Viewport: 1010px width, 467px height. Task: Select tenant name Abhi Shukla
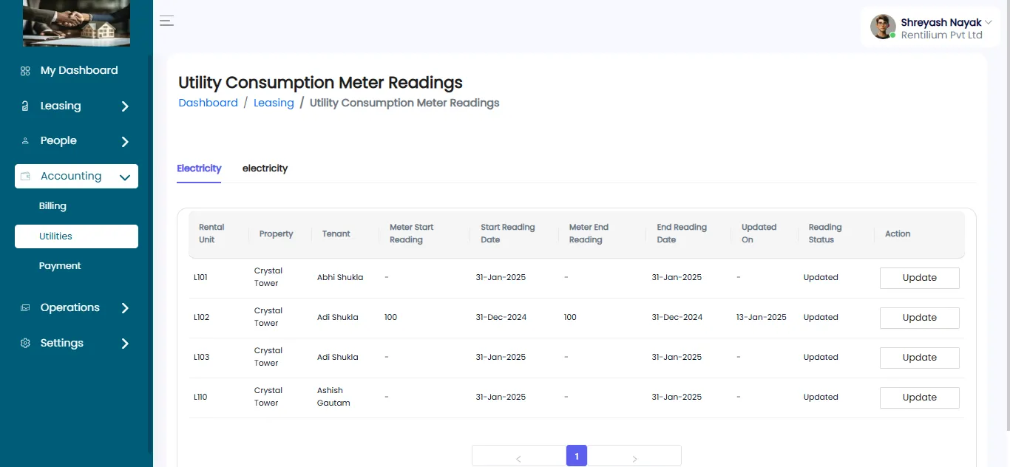[x=340, y=278]
